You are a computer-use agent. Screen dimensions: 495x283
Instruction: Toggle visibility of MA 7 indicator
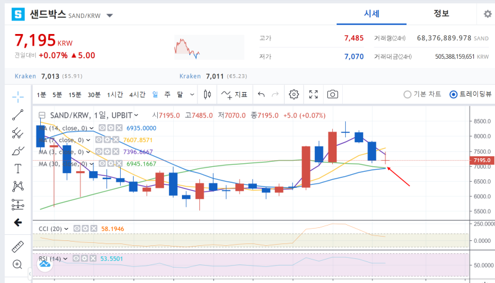coord(99,140)
